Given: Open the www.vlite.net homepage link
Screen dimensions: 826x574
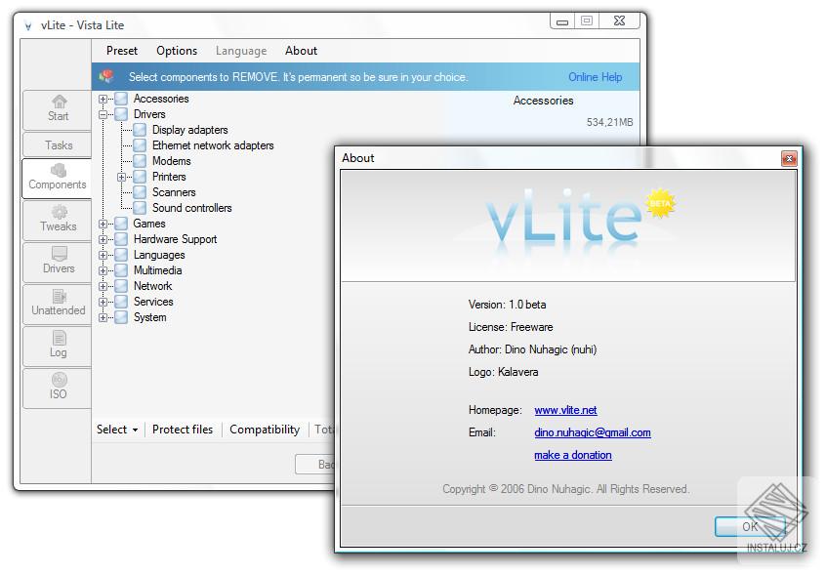Looking at the screenshot, I should (565, 410).
